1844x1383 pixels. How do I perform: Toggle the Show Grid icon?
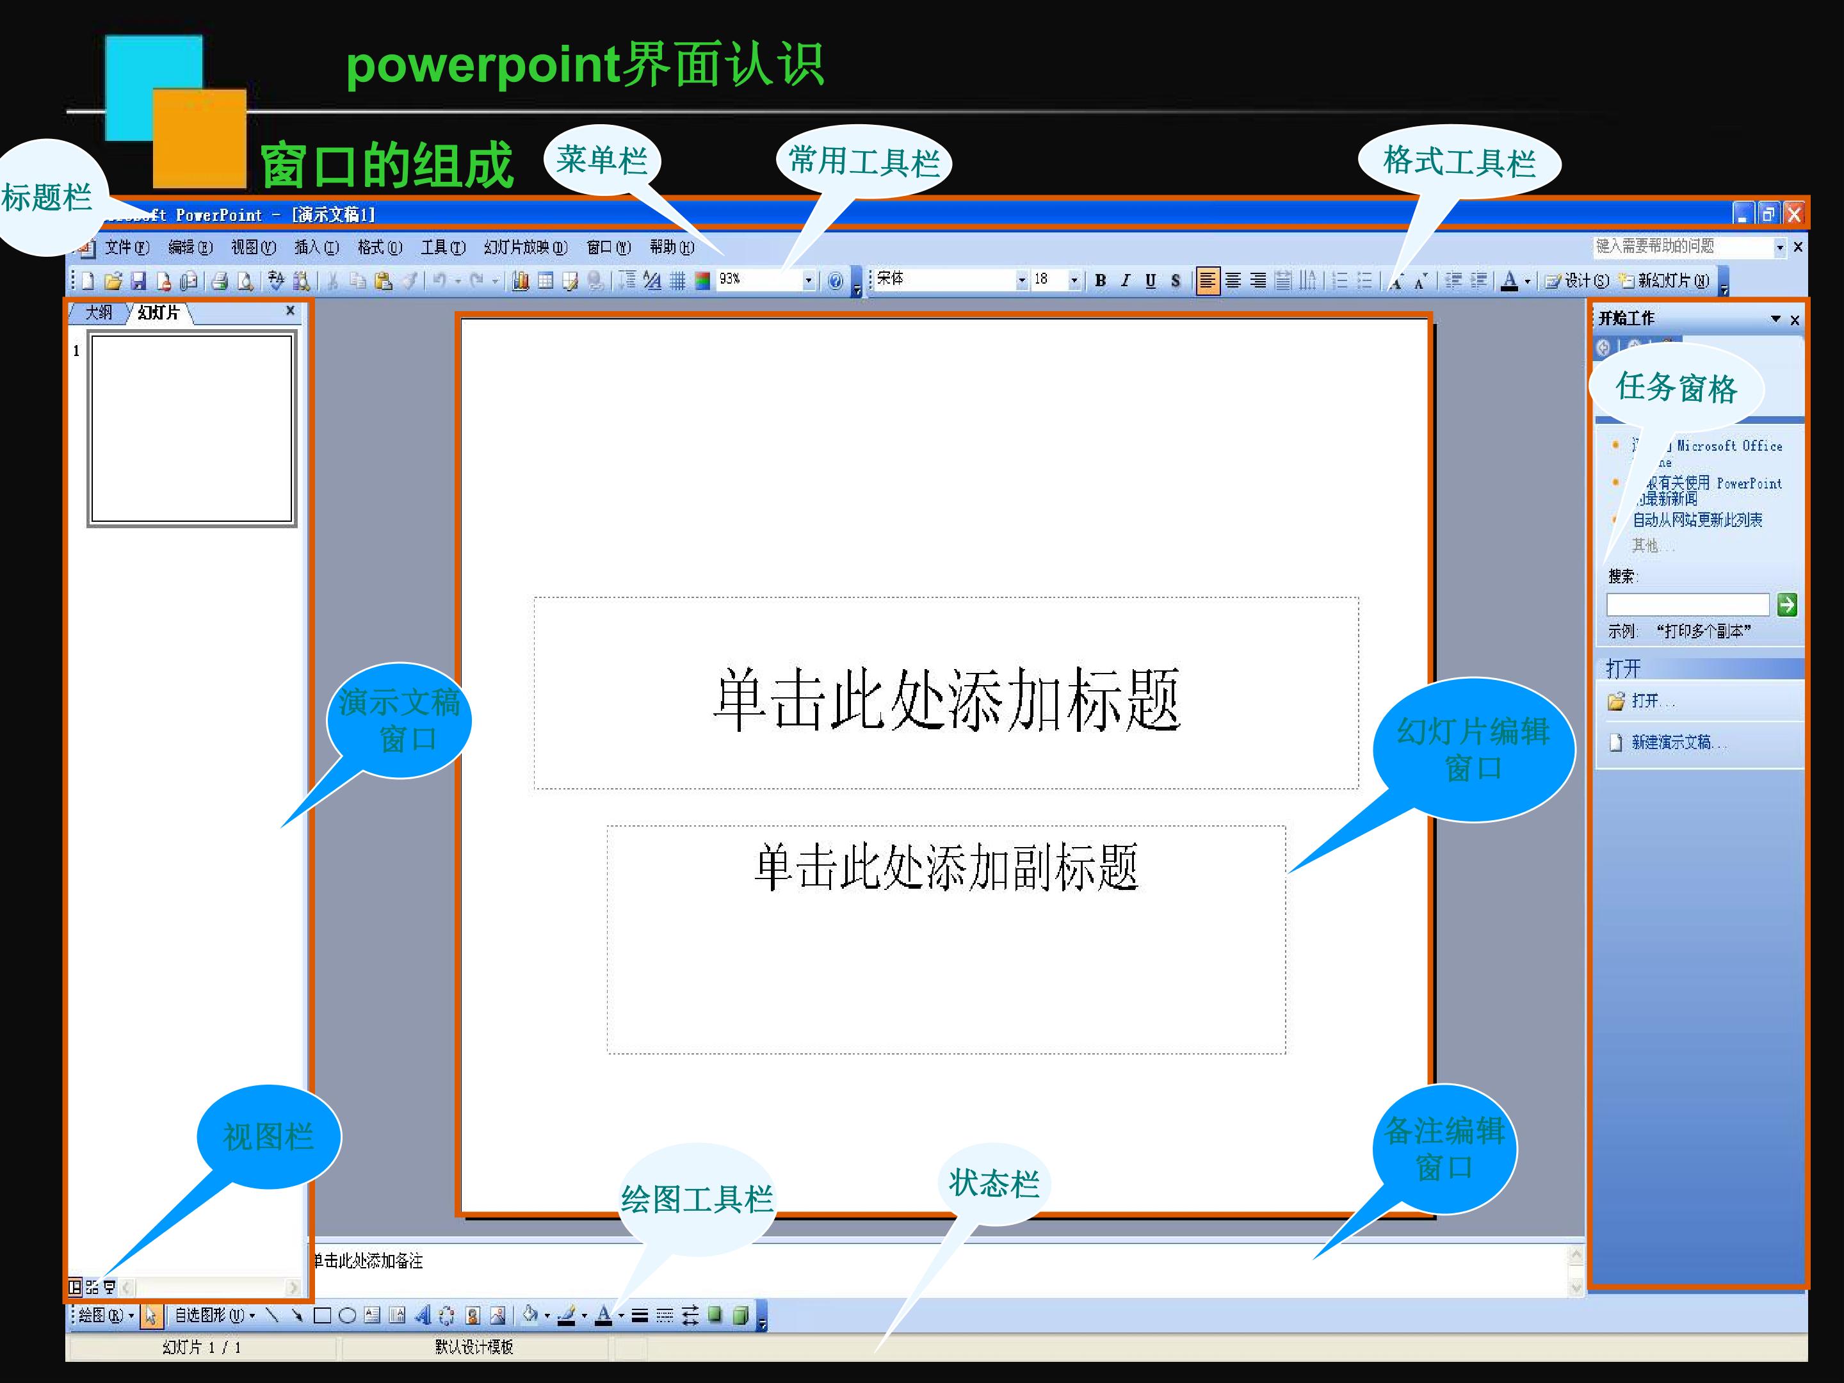click(677, 281)
